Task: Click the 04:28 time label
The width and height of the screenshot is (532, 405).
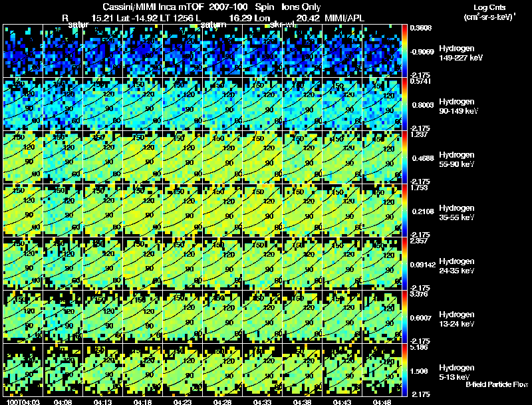Action: 222,402
